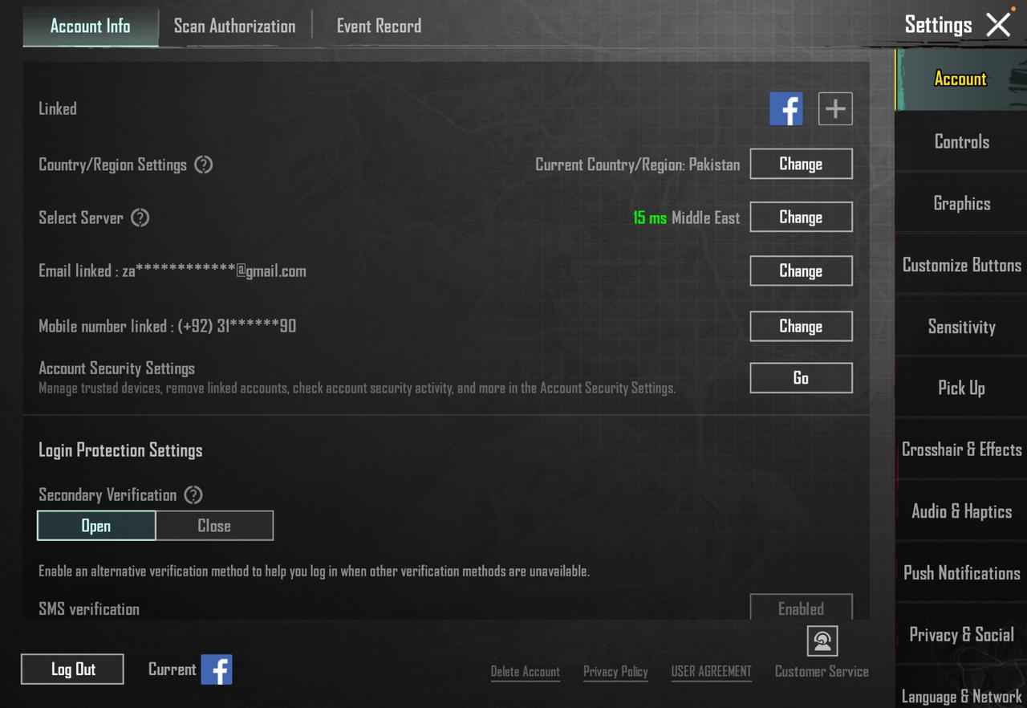Screen dimensions: 1027x708
Task: Set Secondary Verification to Close
Action: (x=214, y=526)
